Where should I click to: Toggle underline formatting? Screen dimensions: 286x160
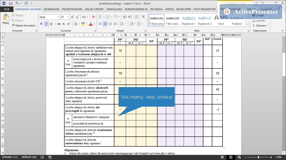pyautogui.click(x=51, y=24)
